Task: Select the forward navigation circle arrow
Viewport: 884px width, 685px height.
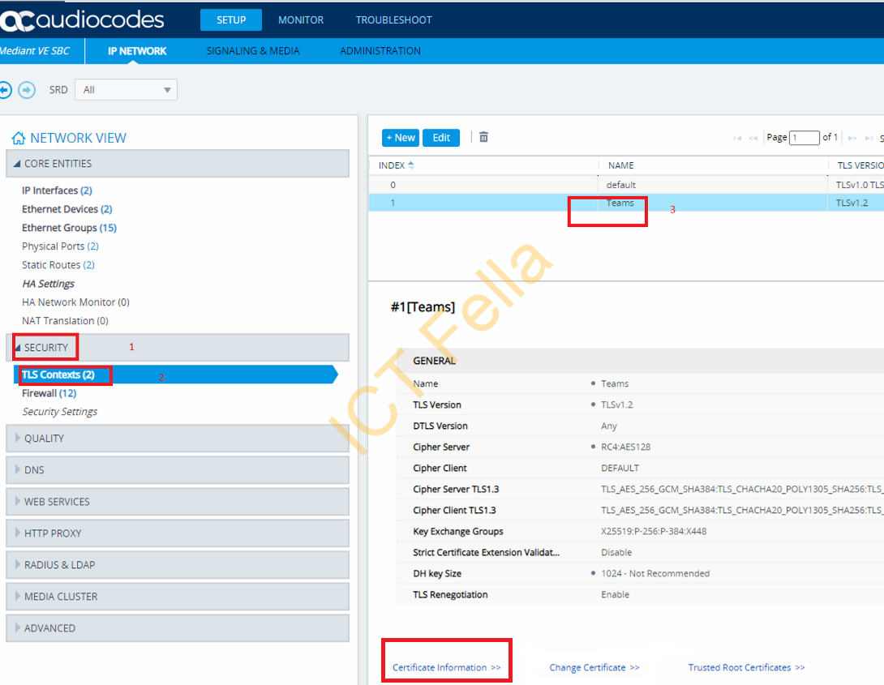Action: 27,89
